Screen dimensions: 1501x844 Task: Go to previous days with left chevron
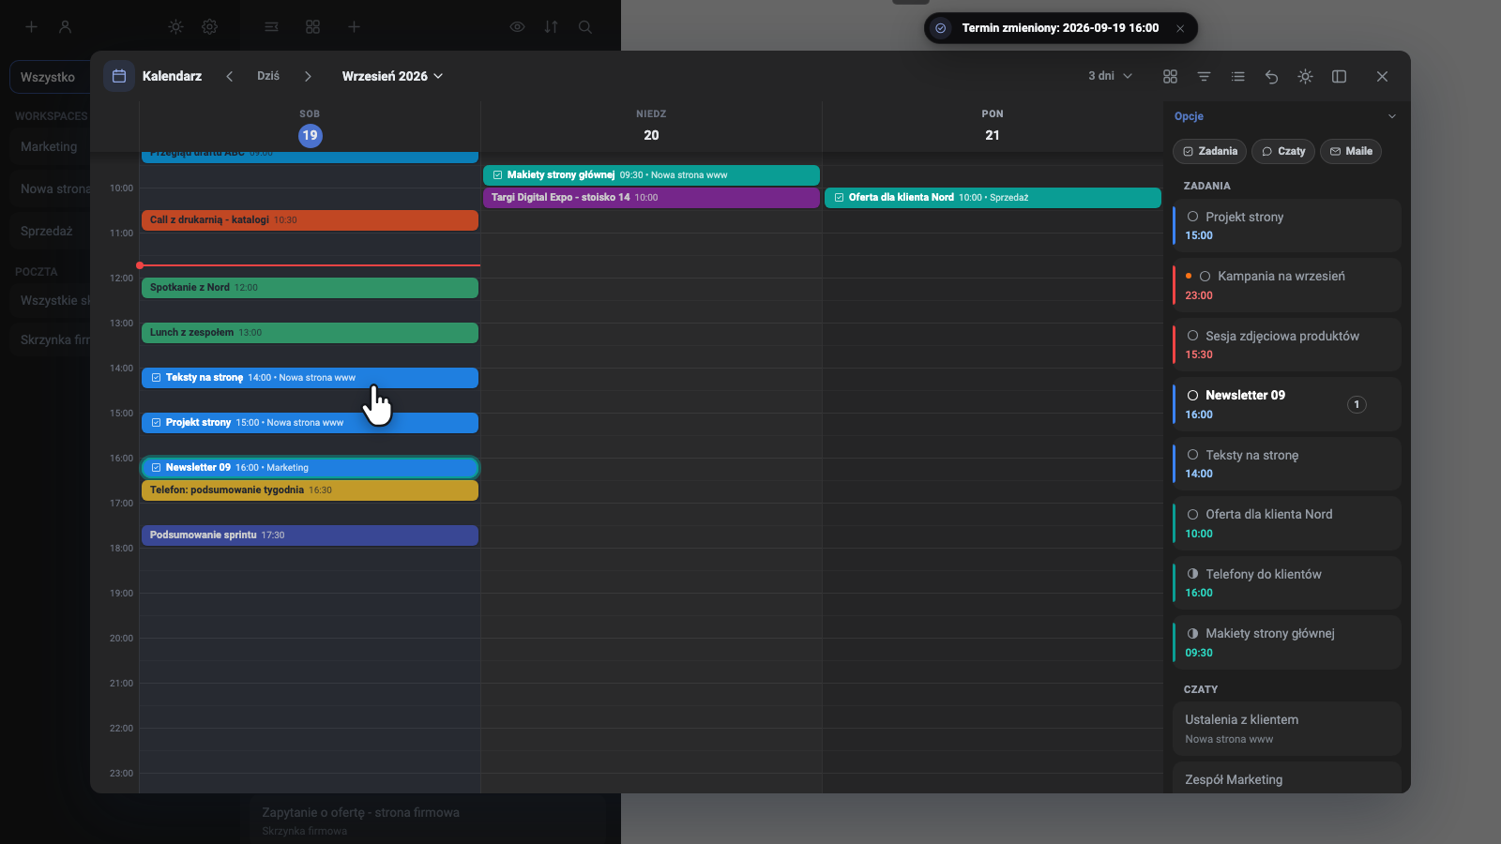(229, 77)
